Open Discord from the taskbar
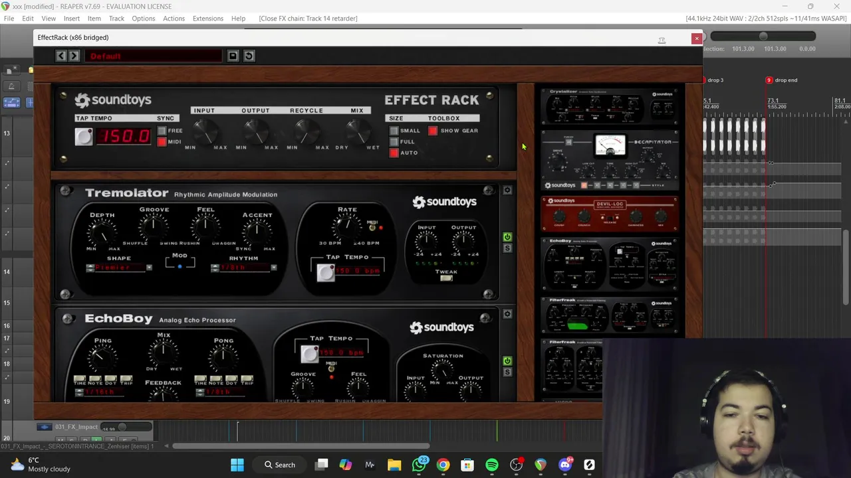This screenshot has height=478, width=851. 565,465
